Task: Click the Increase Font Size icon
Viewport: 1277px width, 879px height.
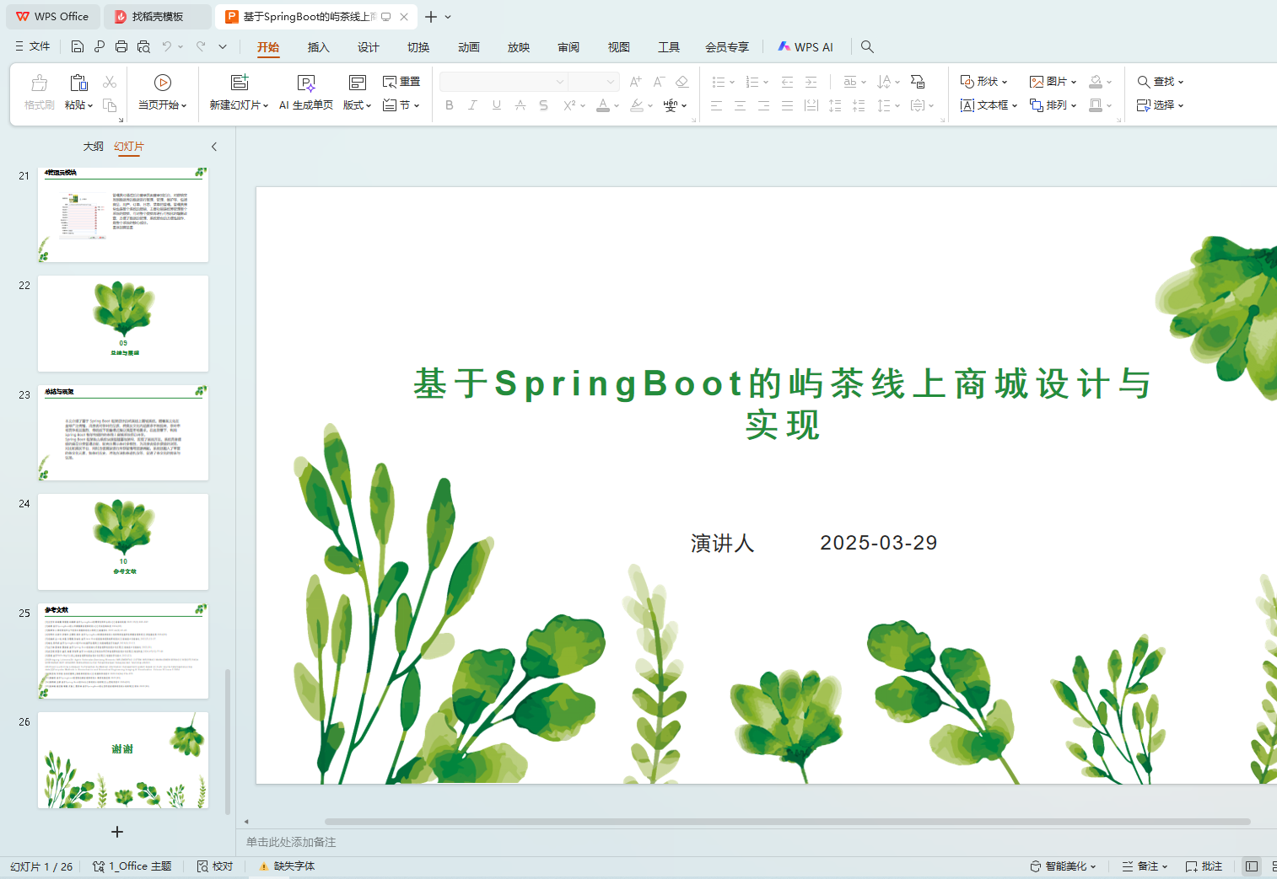Action: tap(636, 82)
